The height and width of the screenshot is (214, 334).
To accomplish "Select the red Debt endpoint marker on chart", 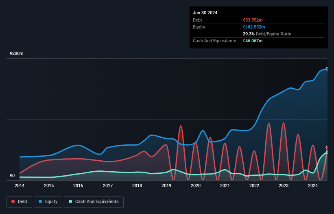I will click(x=327, y=148).
